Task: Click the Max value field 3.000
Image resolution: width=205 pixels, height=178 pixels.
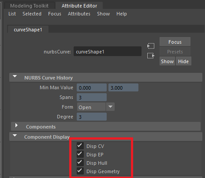Action: 123,87
